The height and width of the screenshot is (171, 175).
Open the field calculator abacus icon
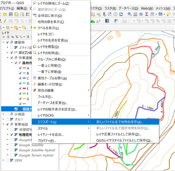click(135, 14)
